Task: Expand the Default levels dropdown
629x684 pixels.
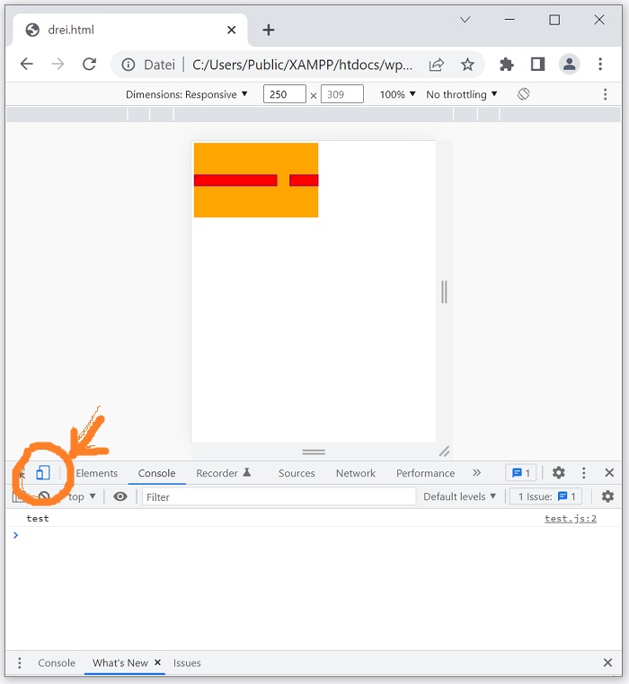Action: pyautogui.click(x=459, y=496)
